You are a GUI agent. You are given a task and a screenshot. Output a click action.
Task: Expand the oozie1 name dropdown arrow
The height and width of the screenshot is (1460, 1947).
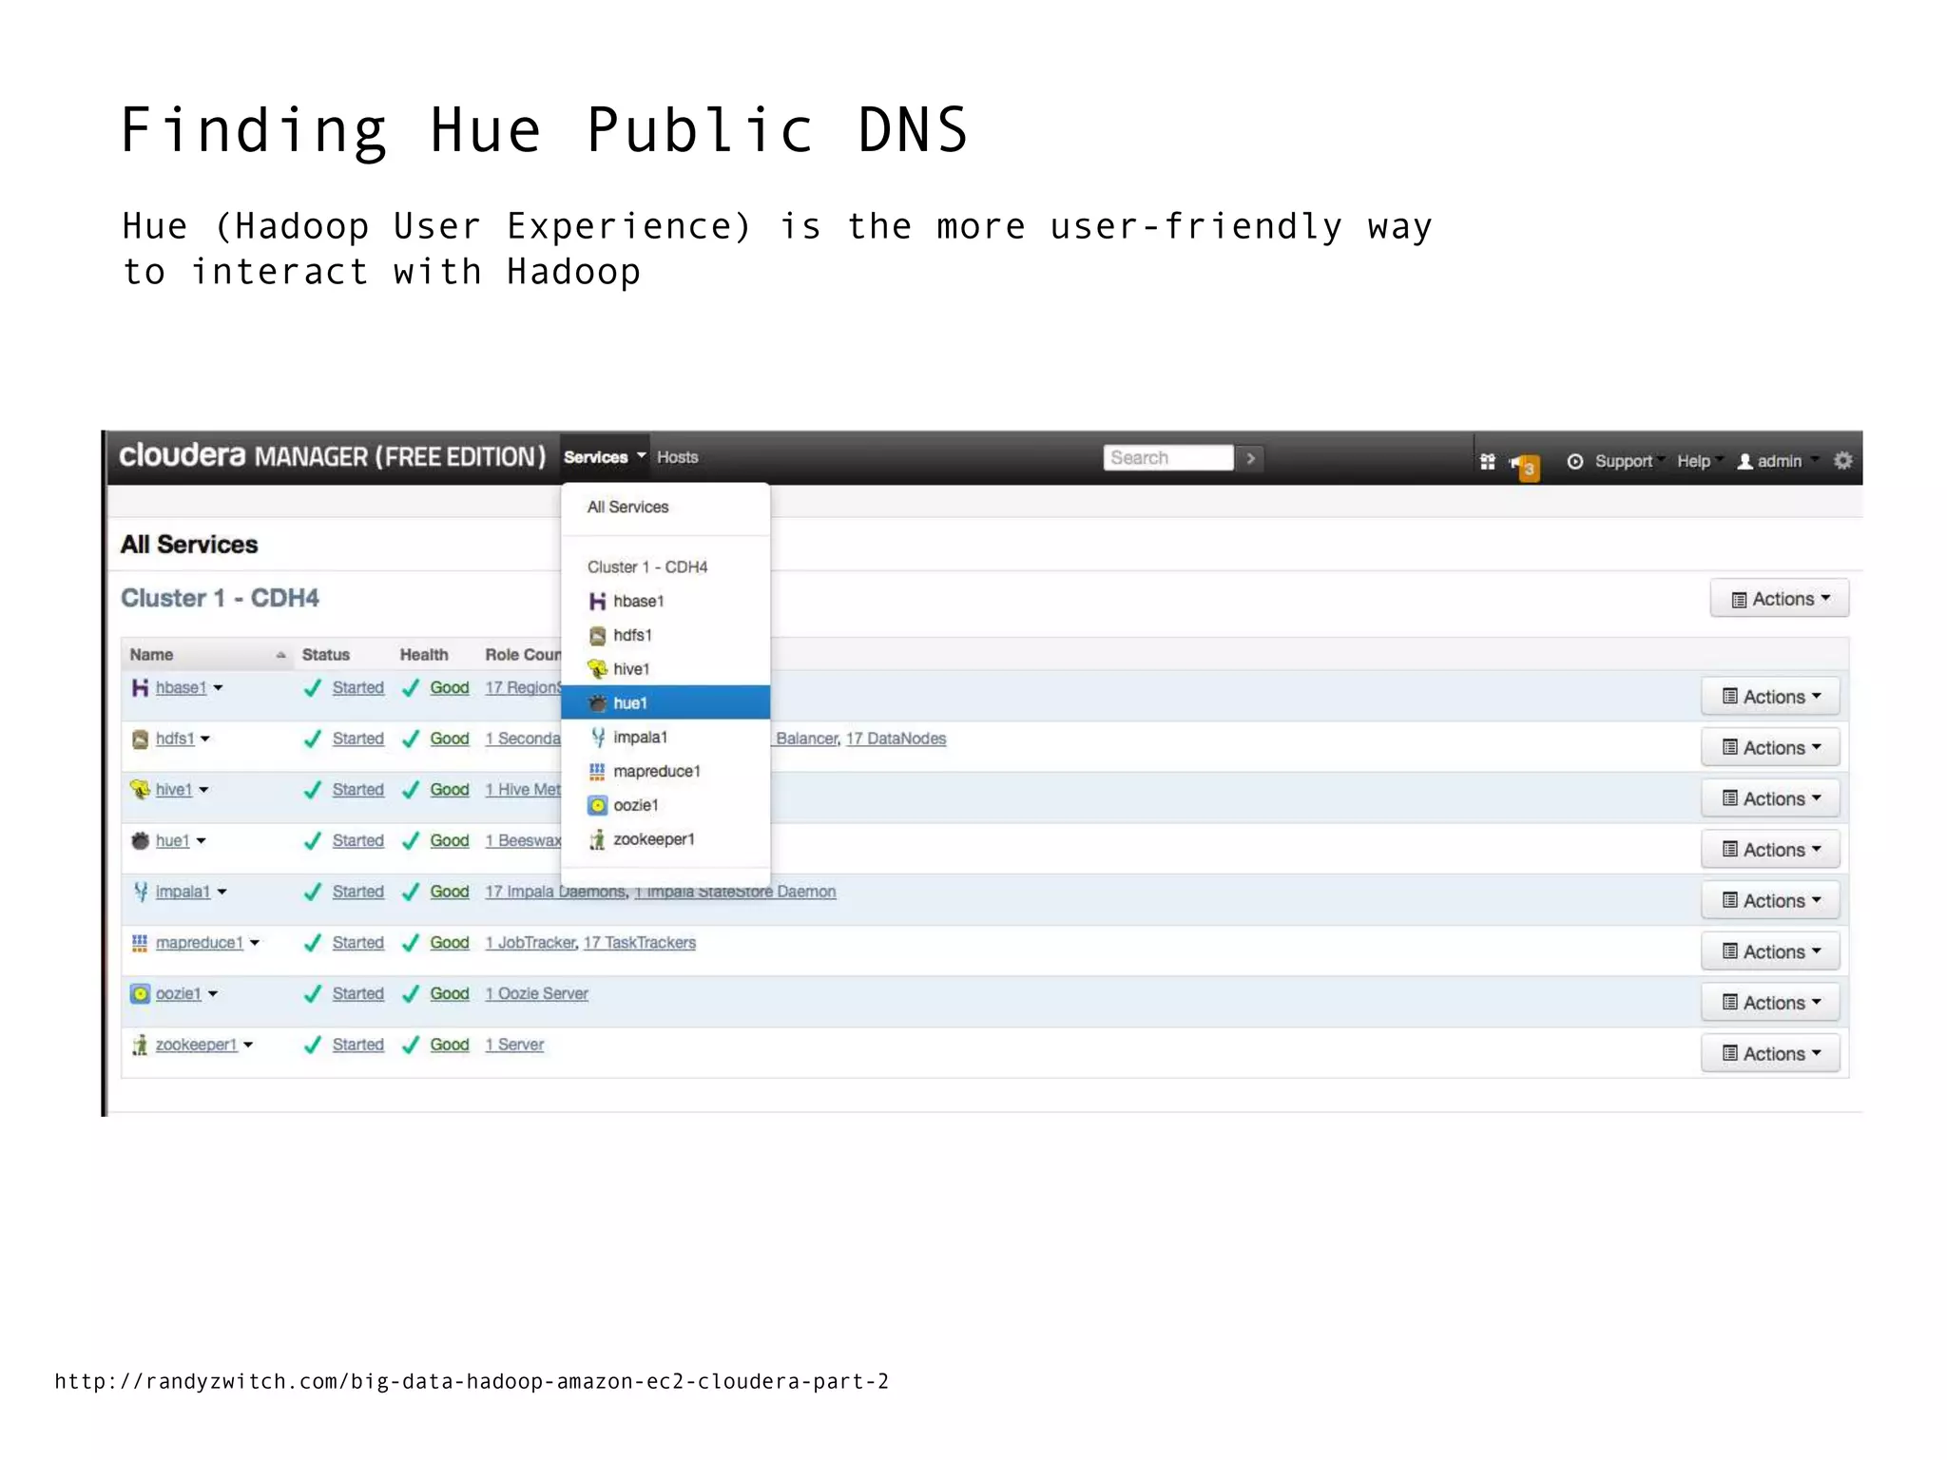(x=213, y=994)
